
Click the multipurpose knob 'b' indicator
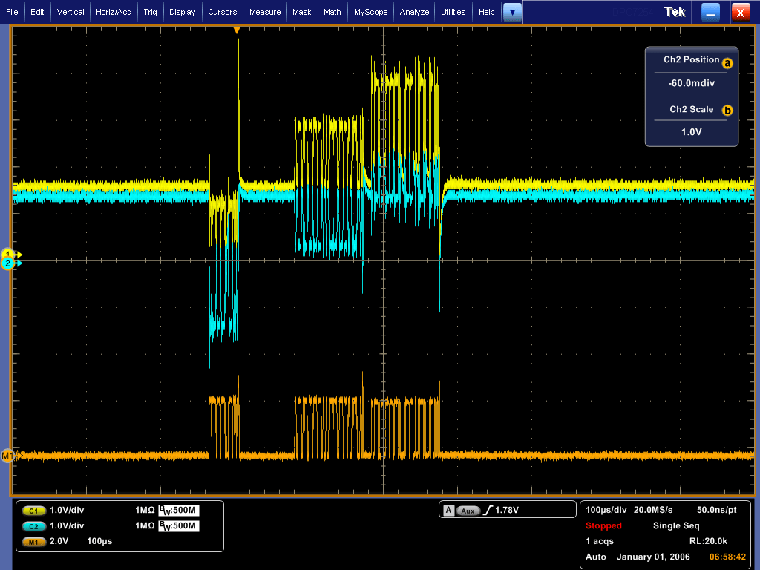pyautogui.click(x=727, y=111)
